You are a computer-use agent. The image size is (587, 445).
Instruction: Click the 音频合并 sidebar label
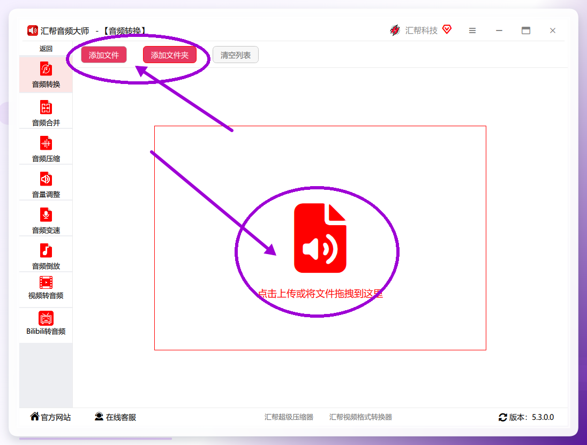[46, 122]
